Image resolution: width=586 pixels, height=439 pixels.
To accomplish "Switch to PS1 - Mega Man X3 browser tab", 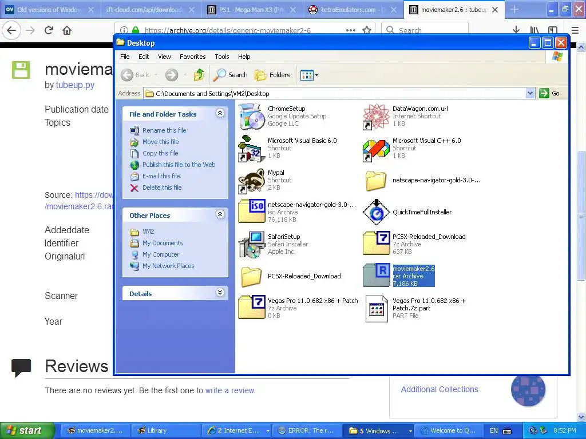I will tap(252, 10).
